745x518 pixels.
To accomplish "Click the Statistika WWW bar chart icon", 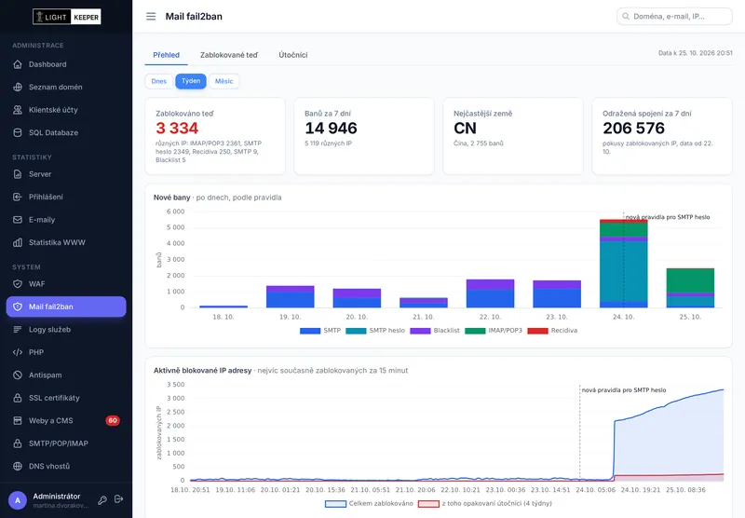I will click(18, 242).
